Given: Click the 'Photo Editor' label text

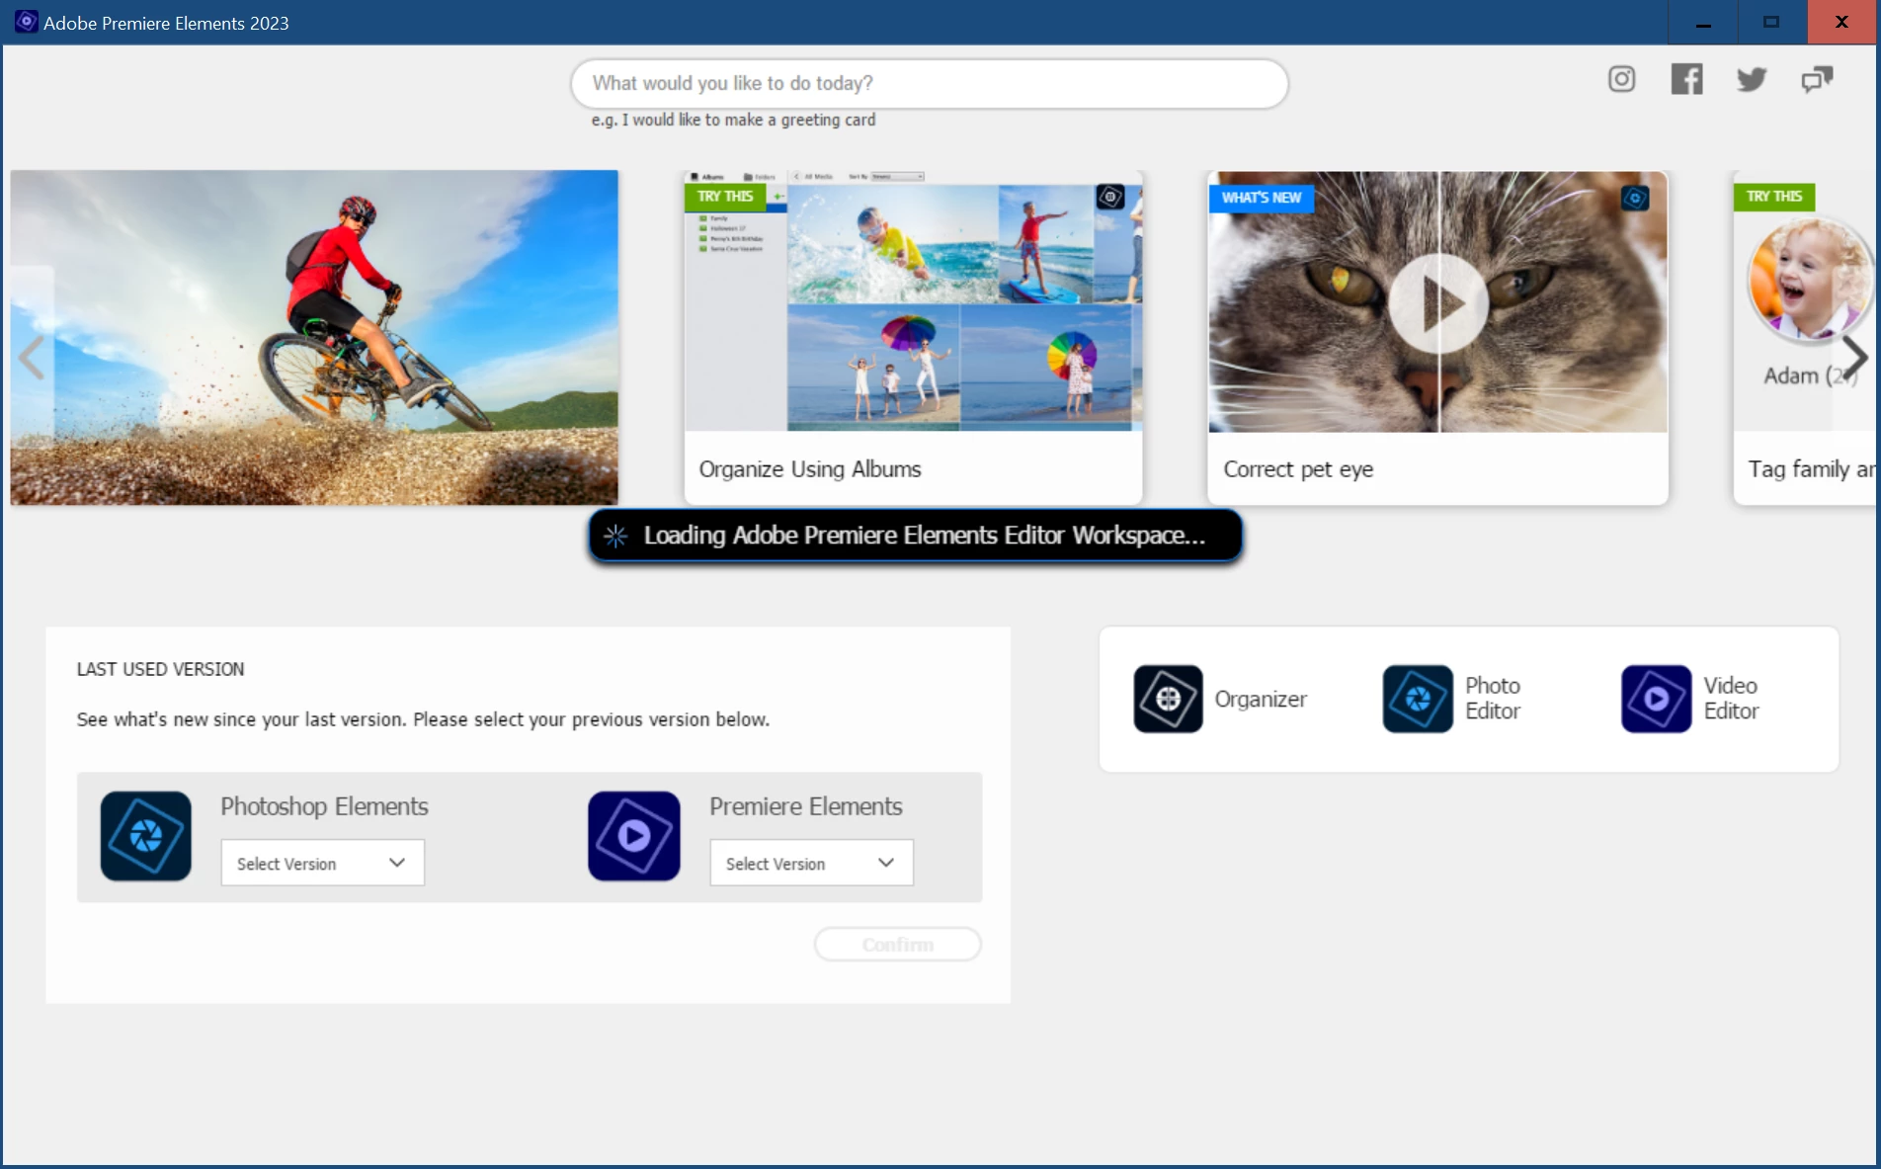Looking at the screenshot, I should [x=1493, y=698].
